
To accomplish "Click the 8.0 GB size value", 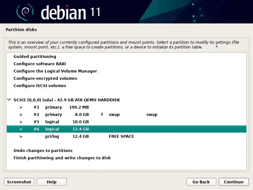I will click(x=82, y=115).
